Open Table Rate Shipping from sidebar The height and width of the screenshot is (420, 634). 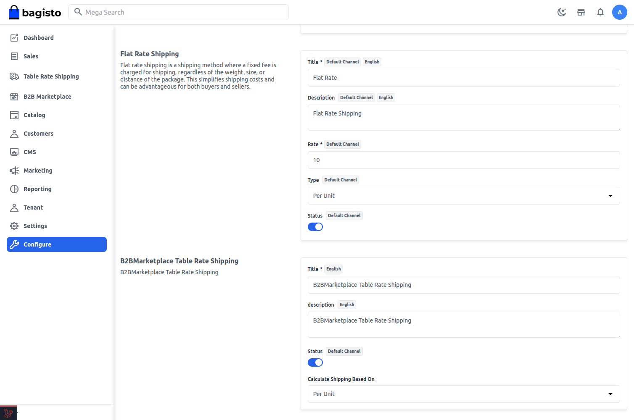point(14,76)
